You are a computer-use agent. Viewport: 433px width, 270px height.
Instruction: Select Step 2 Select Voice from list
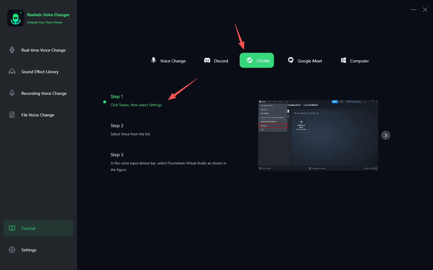130,134
